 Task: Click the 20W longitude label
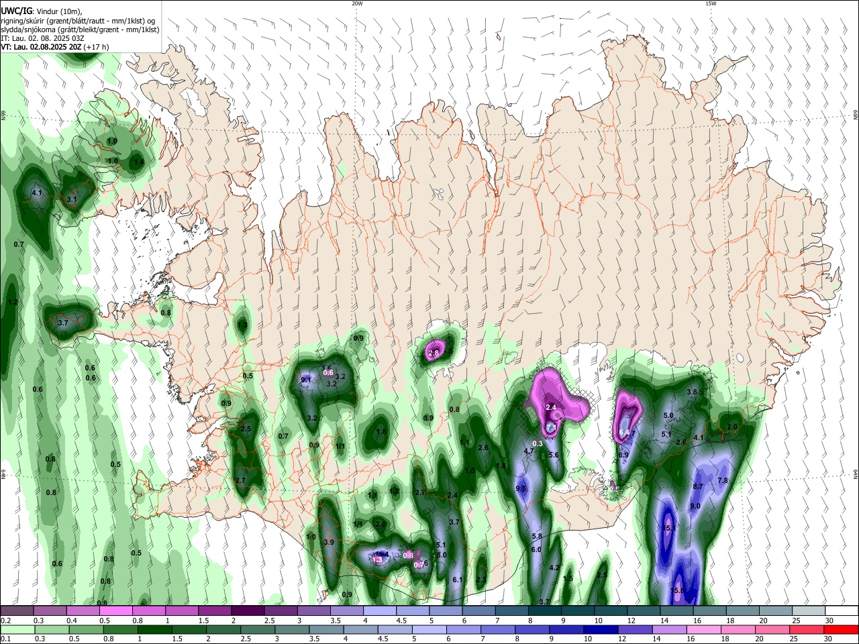357,3
